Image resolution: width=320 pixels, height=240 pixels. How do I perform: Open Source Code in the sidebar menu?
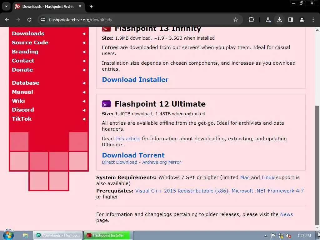click(30, 42)
